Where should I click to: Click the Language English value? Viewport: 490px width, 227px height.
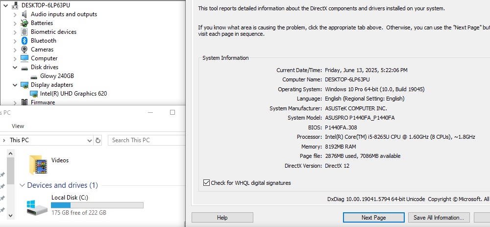[365, 99]
